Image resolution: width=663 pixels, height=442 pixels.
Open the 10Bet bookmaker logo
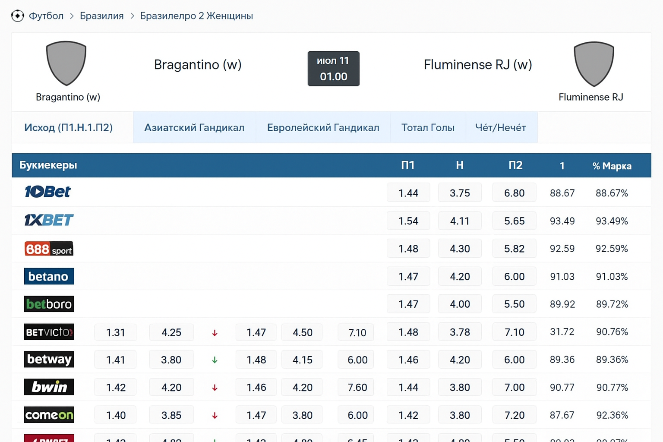47,192
